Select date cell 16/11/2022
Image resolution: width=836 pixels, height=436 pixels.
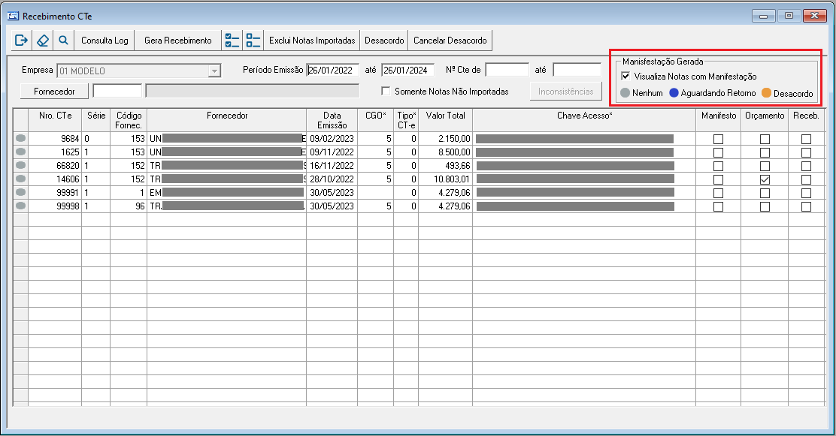[x=332, y=166]
